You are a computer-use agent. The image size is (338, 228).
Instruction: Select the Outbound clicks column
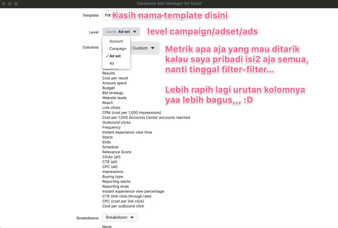[117, 123]
